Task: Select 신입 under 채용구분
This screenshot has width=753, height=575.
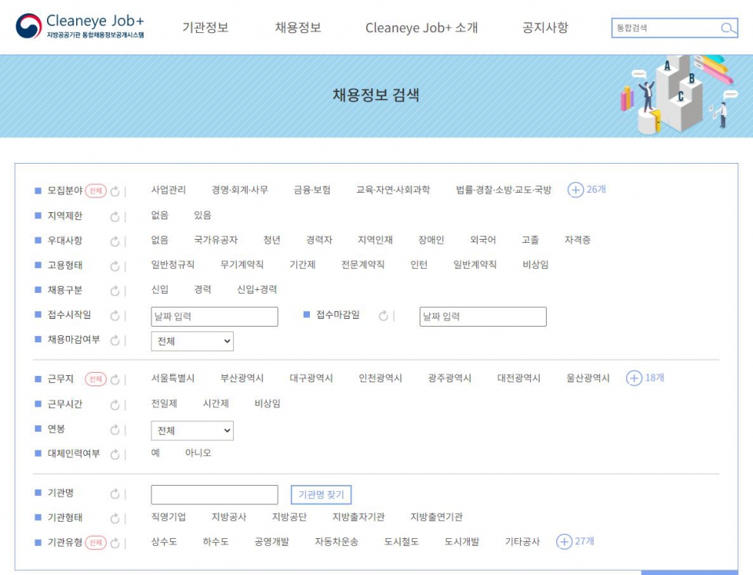Action: tap(159, 290)
